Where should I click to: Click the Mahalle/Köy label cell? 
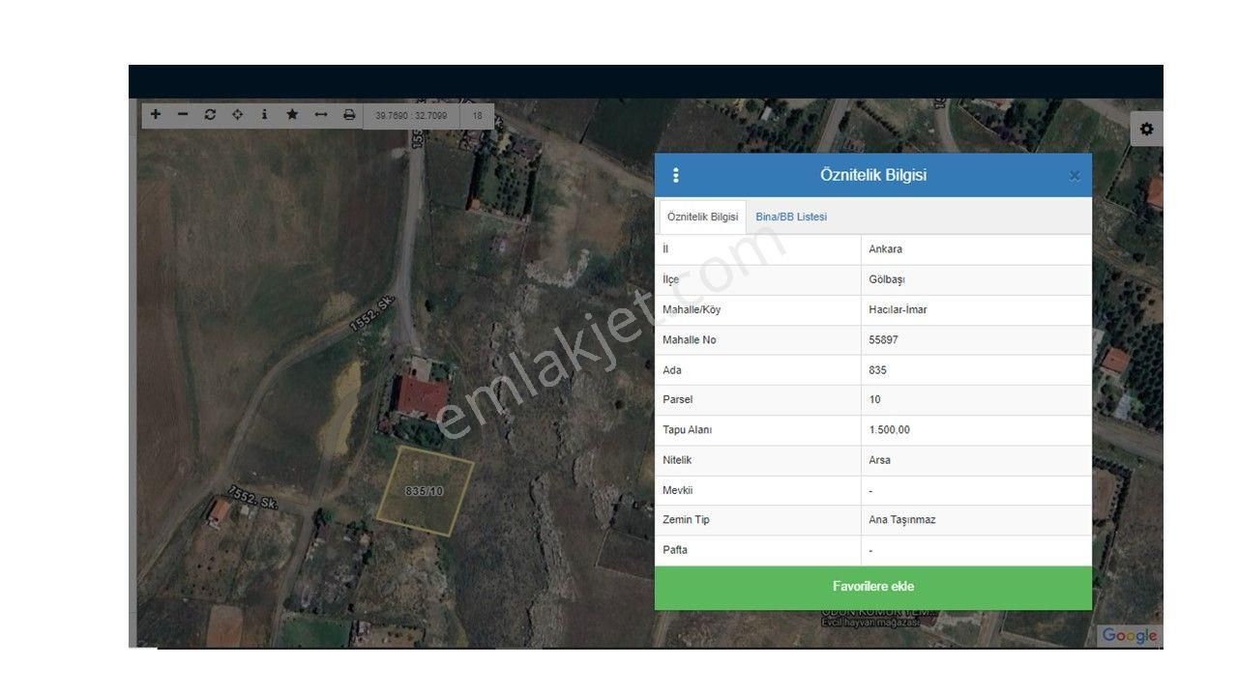(758, 309)
